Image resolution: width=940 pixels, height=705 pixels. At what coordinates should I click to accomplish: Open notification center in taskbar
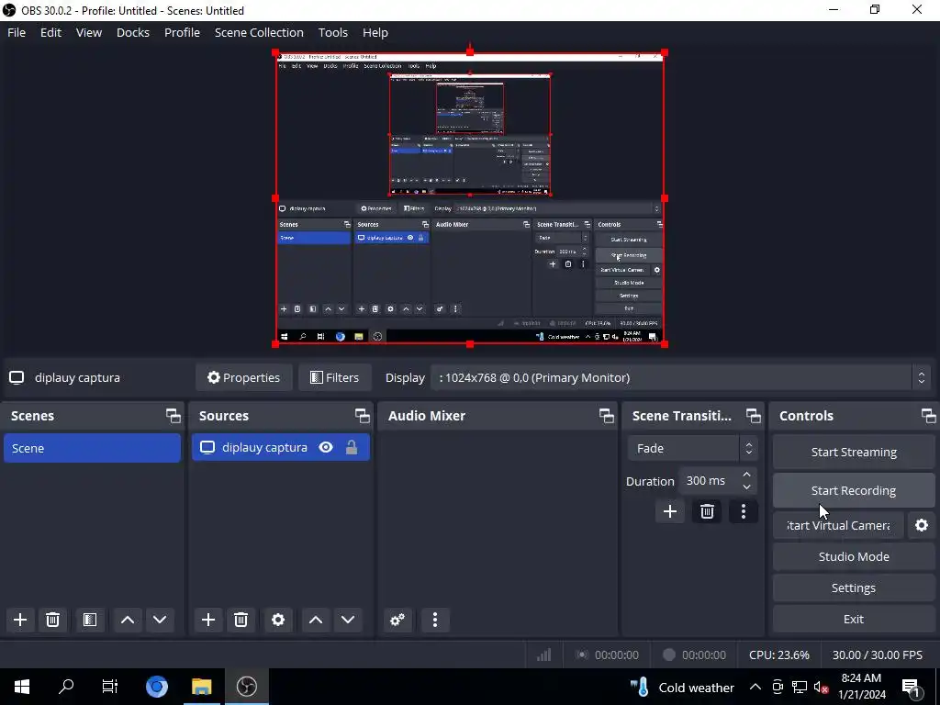(912, 687)
